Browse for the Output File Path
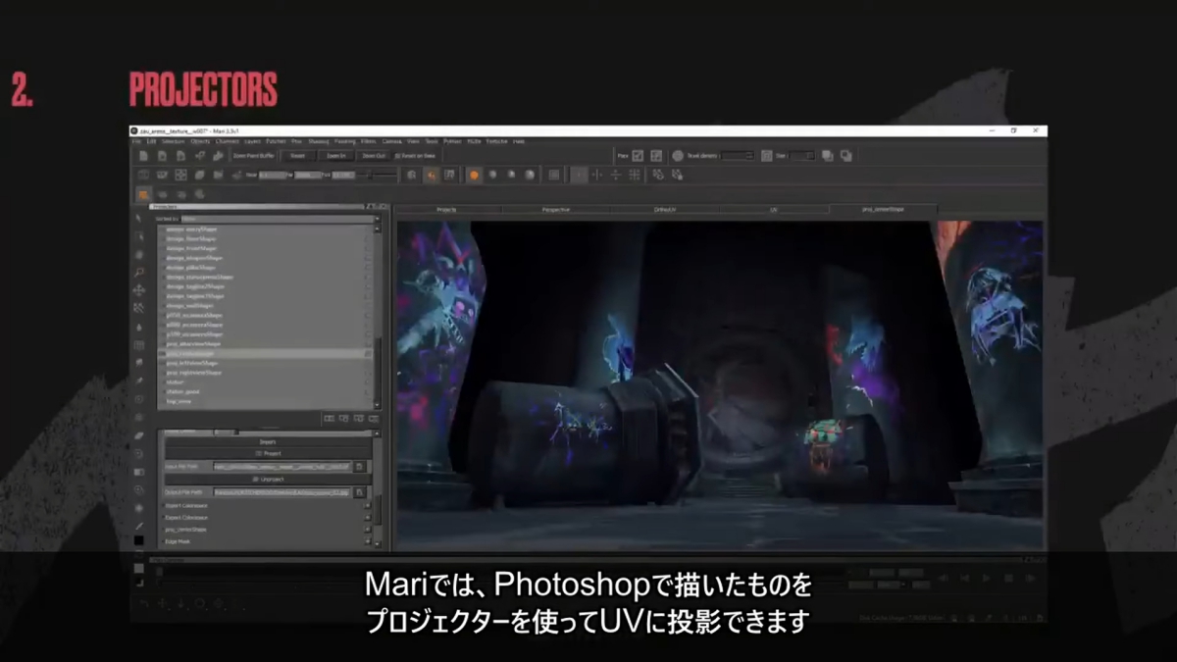Screen dimensions: 1177x662 coord(359,492)
